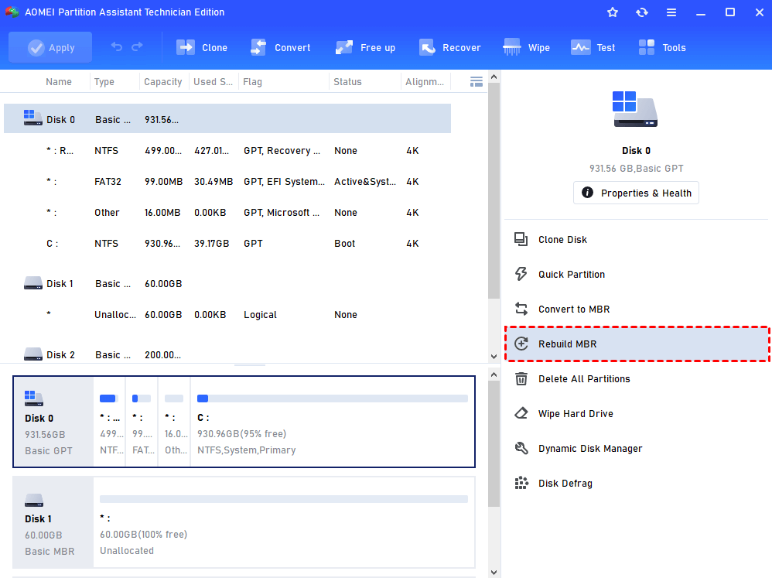The height and width of the screenshot is (578, 772).
Task: Select the 99MB FAT block in disk map
Action: (x=142, y=422)
